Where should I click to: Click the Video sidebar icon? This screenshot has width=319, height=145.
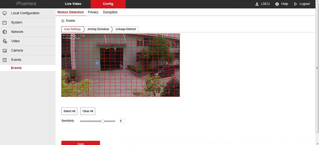click(x=5, y=41)
